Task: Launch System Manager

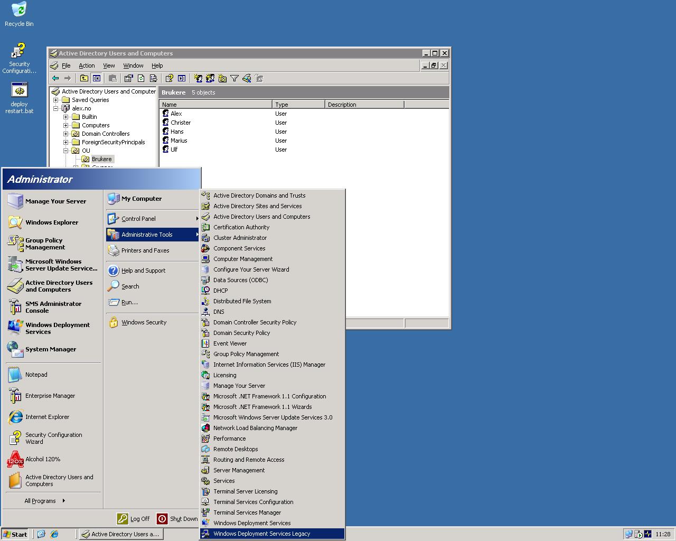Action: coord(53,349)
